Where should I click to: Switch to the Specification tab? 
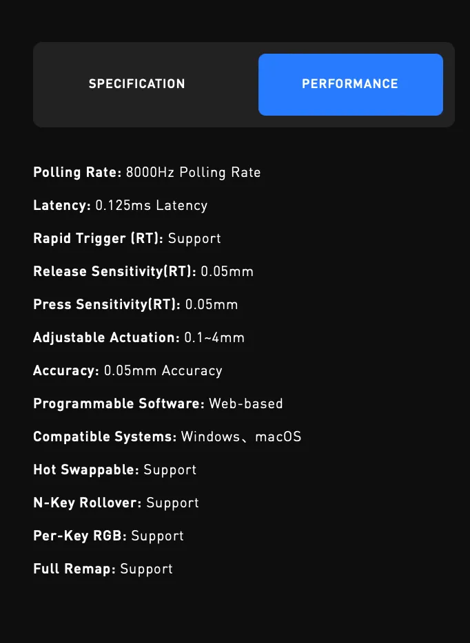[x=136, y=84]
